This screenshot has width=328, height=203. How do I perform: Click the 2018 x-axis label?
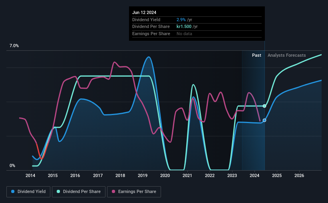click(120, 175)
